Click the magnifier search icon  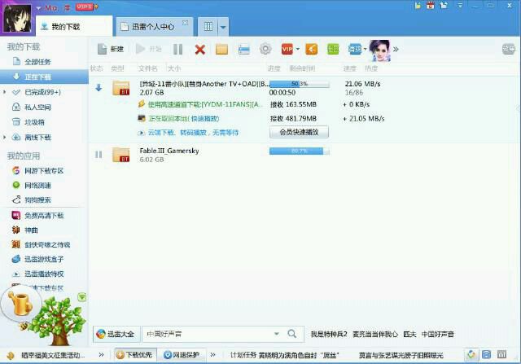tap(292, 334)
